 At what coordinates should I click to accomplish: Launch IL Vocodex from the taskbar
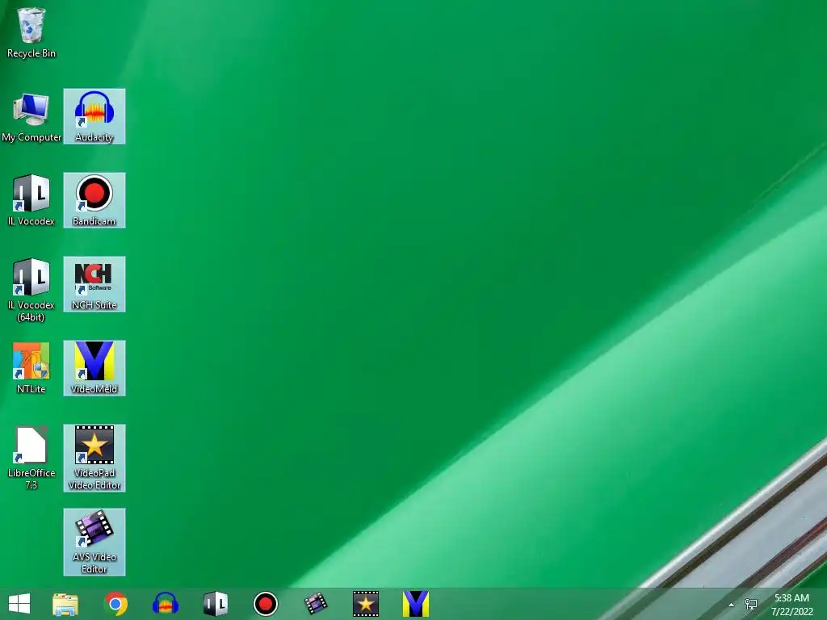tap(215, 604)
